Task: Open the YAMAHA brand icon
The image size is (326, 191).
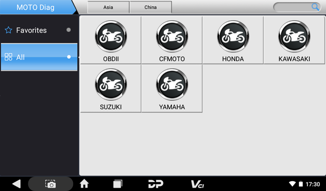Action: coord(172,85)
